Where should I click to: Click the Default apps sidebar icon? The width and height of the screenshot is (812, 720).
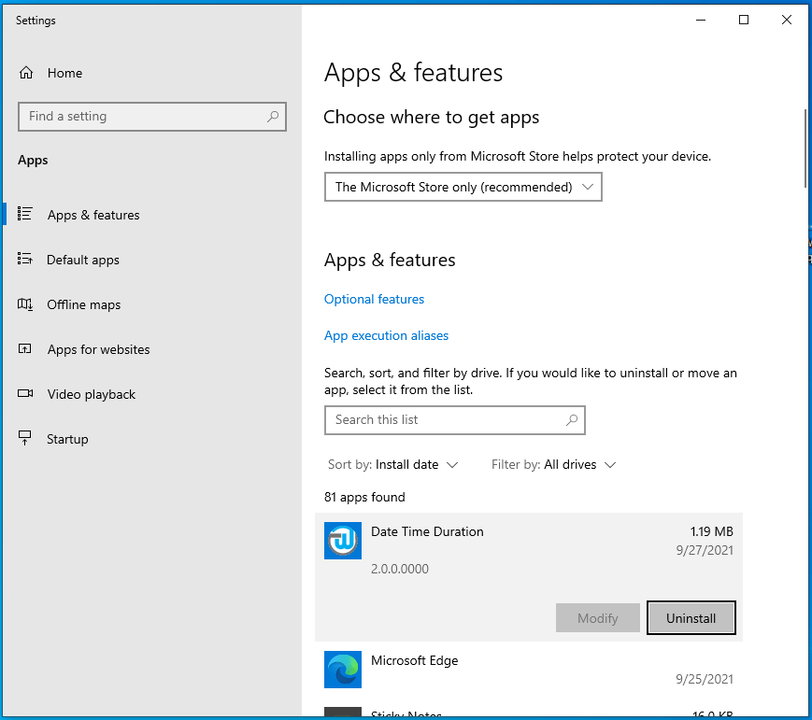tap(26, 260)
